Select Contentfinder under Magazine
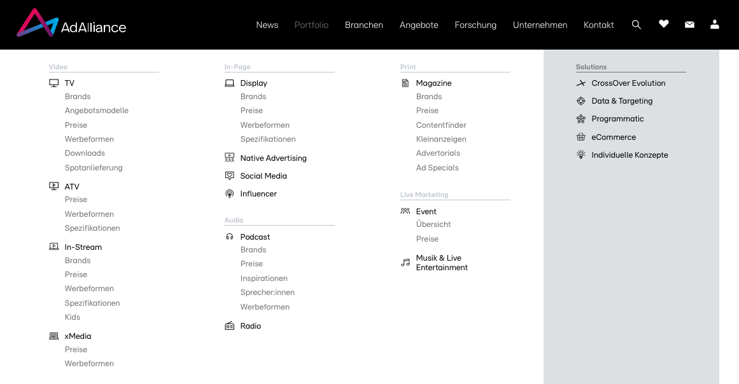This screenshot has height=384, width=739. [x=441, y=125]
